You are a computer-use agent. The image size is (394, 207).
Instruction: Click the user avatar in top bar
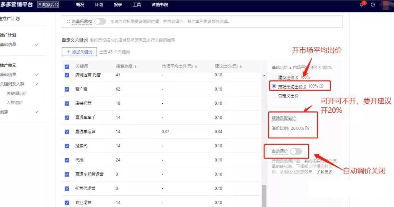[386, 5]
